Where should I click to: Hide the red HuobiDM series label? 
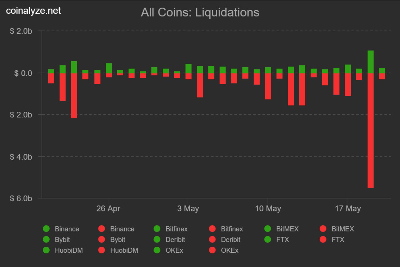pos(124,250)
